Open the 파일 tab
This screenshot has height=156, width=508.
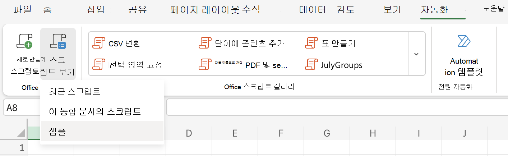coord(23,9)
